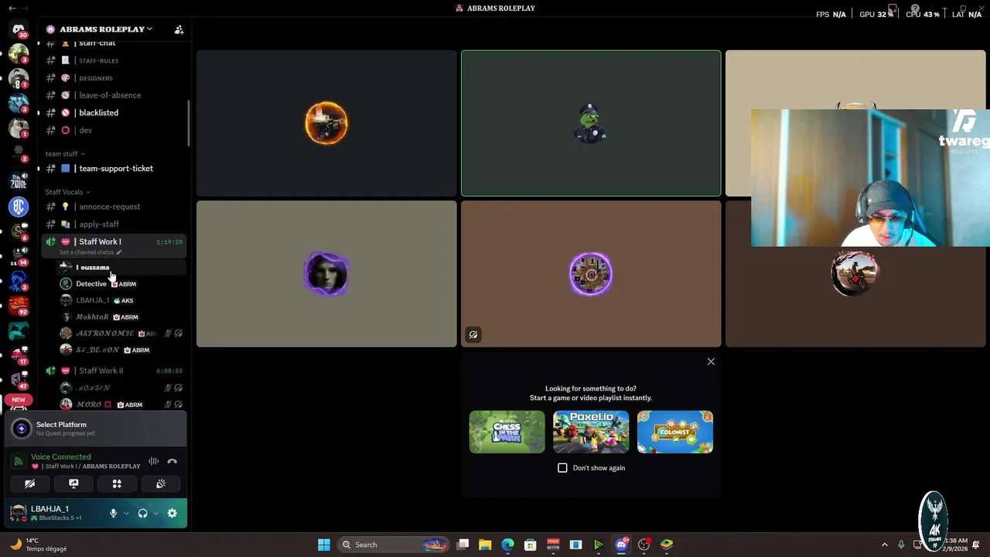
Task: Open noise suppression waveform icon
Action: 153,461
